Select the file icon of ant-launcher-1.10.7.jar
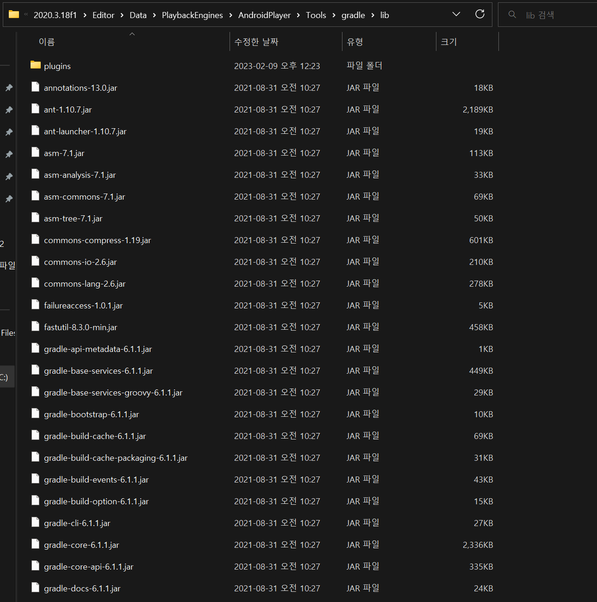 coord(35,130)
